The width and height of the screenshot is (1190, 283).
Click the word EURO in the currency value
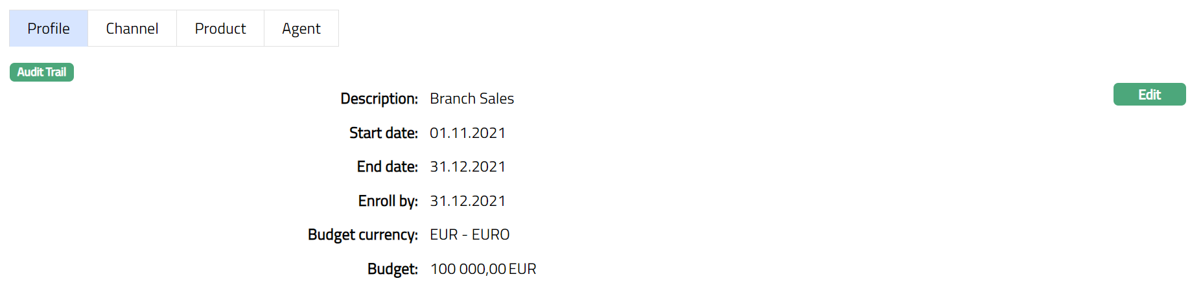[491, 234]
